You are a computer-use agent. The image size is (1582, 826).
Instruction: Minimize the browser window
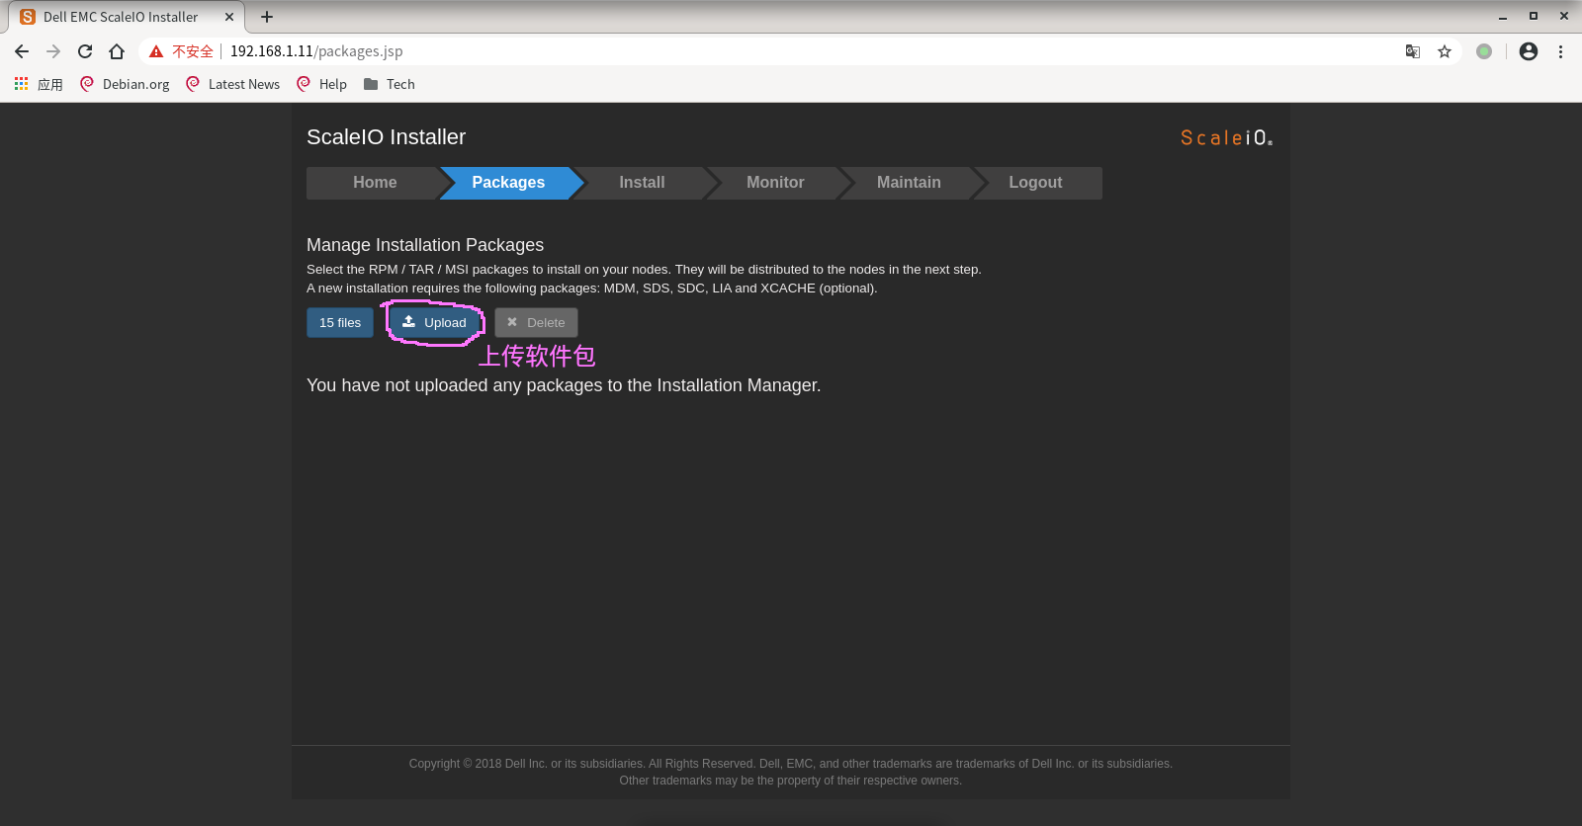pyautogui.click(x=1503, y=17)
